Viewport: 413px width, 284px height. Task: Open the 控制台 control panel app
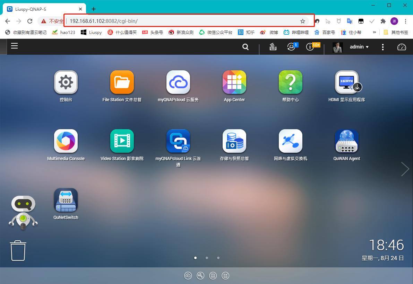[66, 82]
